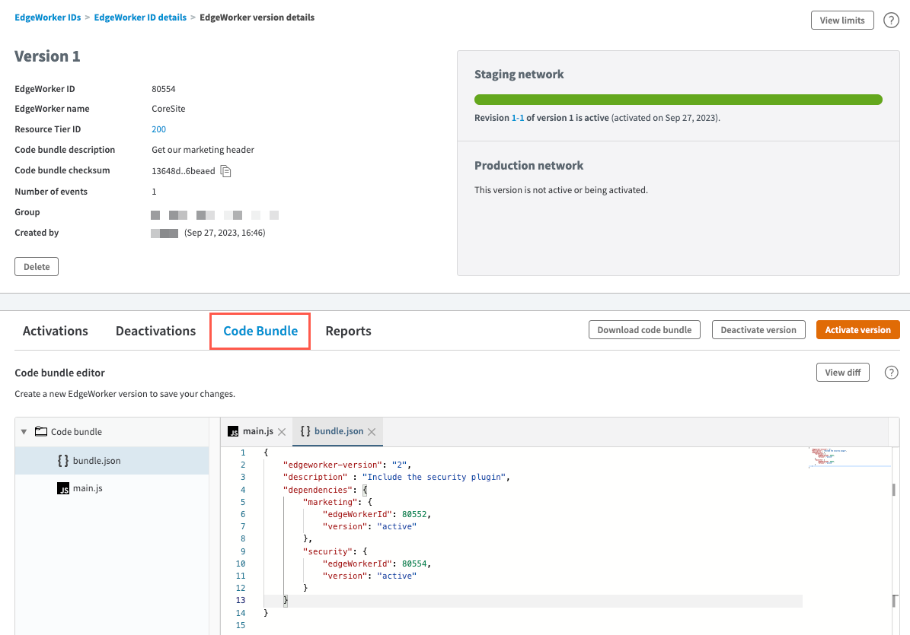Open the Reports tab

(x=348, y=331)
